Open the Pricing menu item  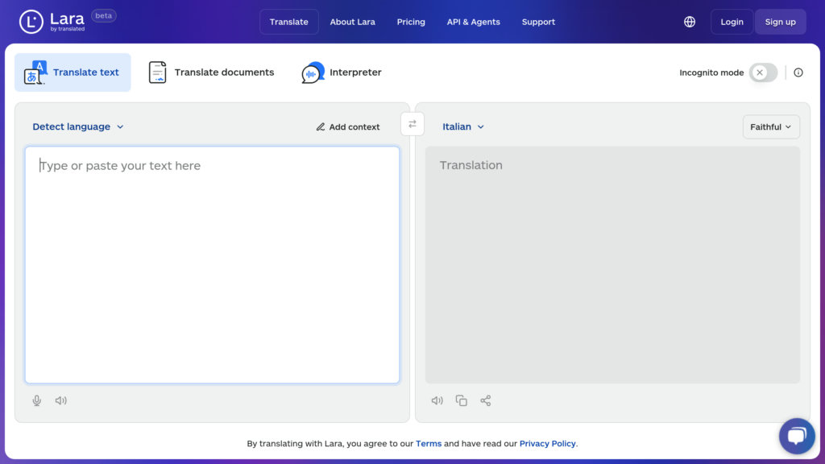(411, 22)
